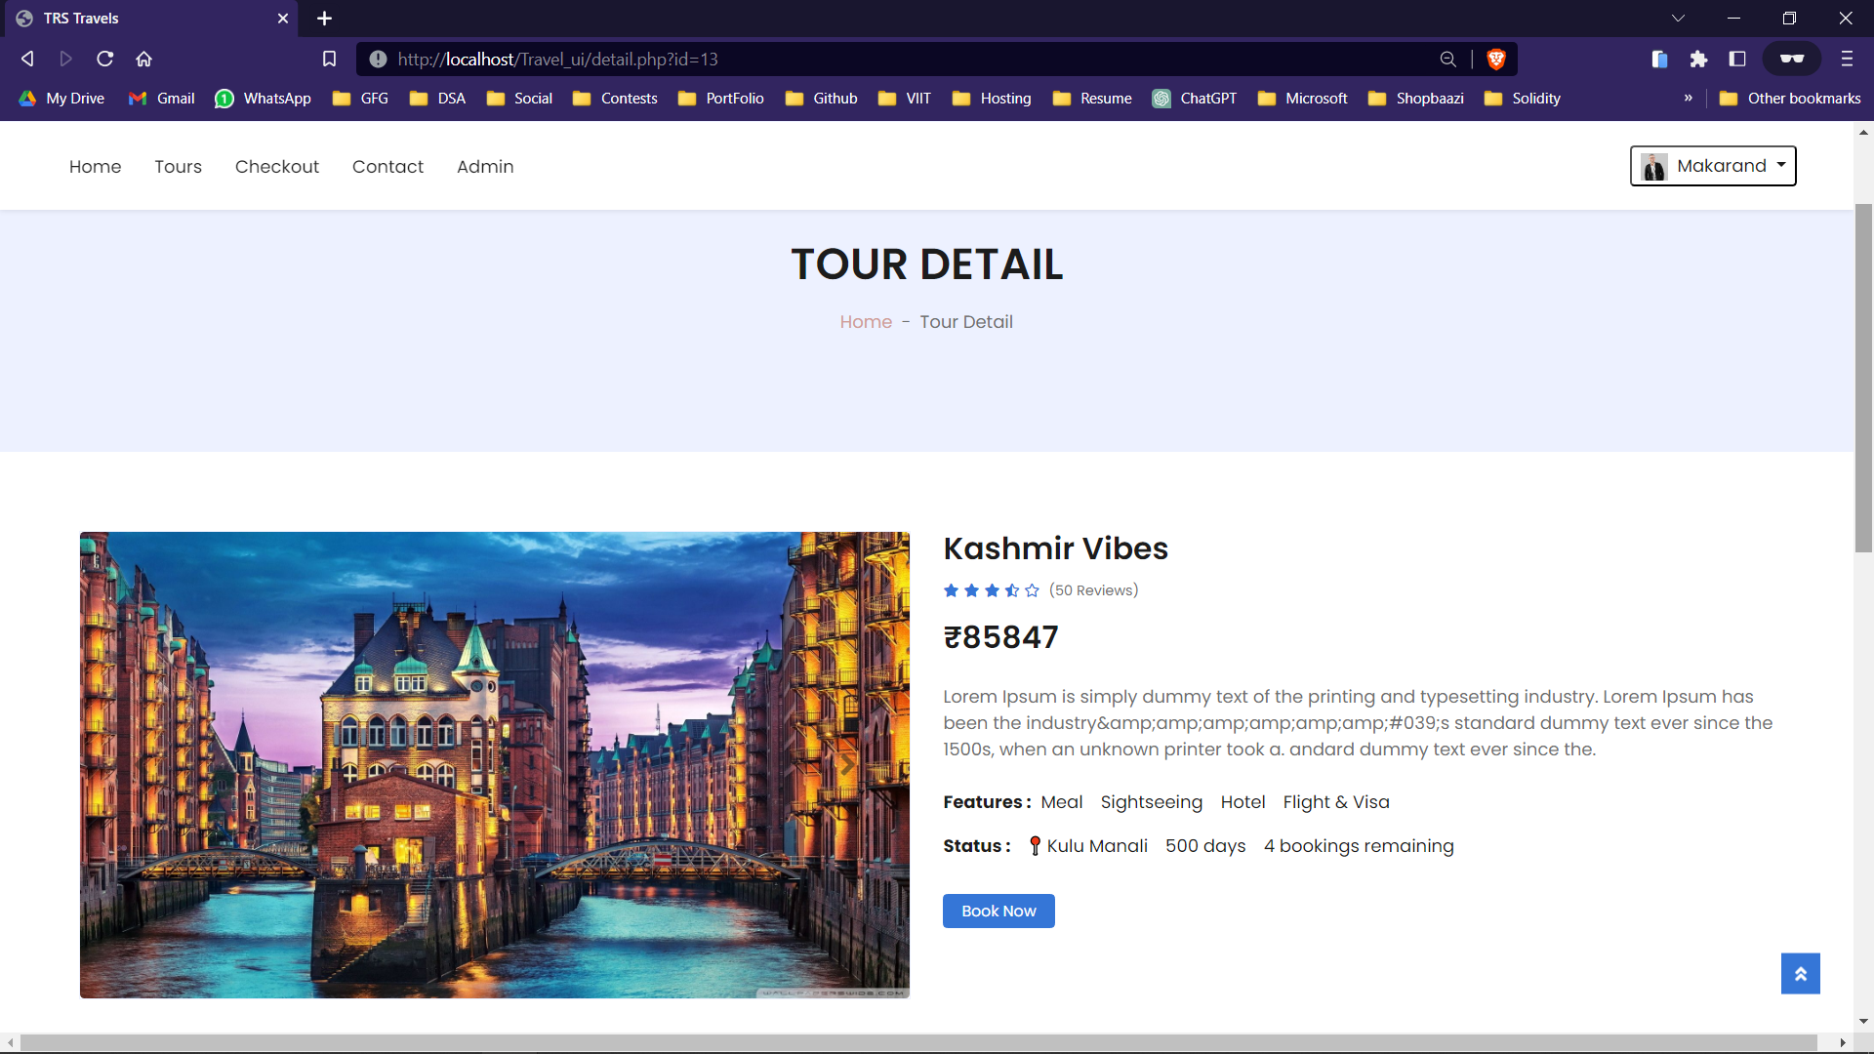This screenshot has height=1054, width=1874.
Task: Click the 500 days status text
Action: coord(1205,846)
